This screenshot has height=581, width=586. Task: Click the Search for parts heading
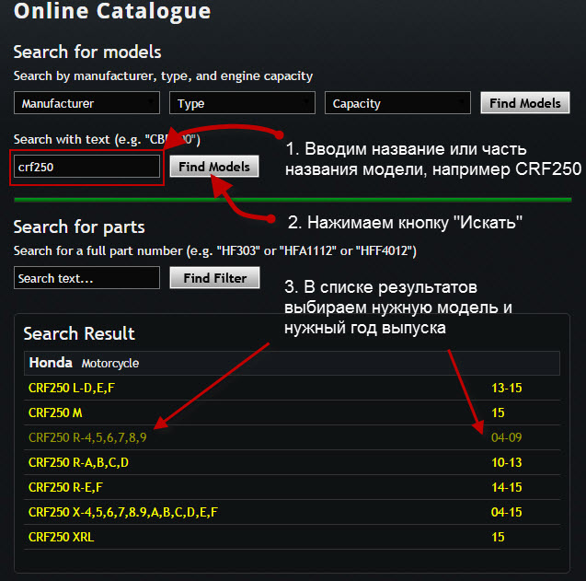79,227
